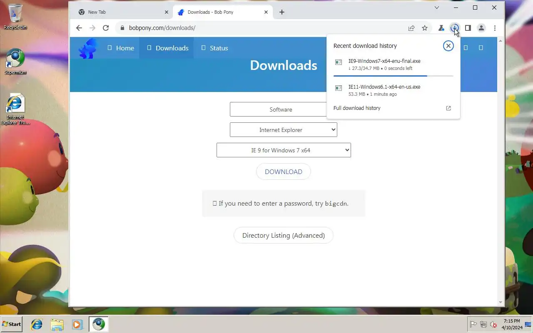Close the New Tab tab
The height and width of the screenshot is (333, 533).
[x=167, y=12]
